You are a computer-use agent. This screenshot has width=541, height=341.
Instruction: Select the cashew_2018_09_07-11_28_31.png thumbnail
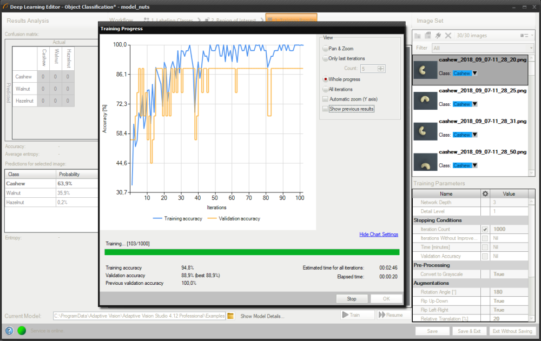[425, 130]
